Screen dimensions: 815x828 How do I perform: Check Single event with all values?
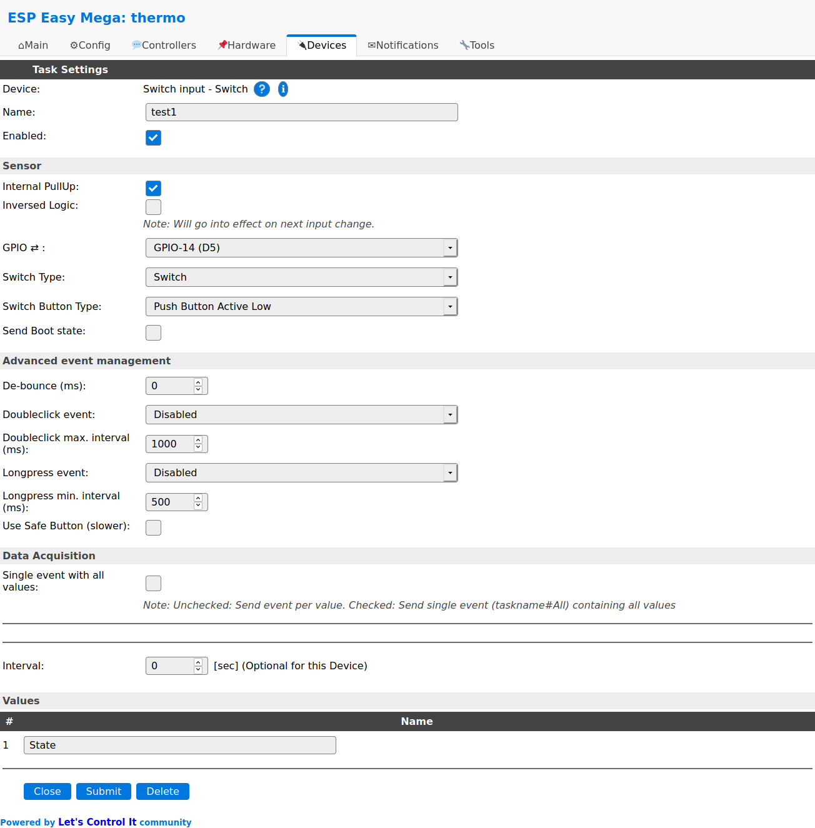click(153, 583)
